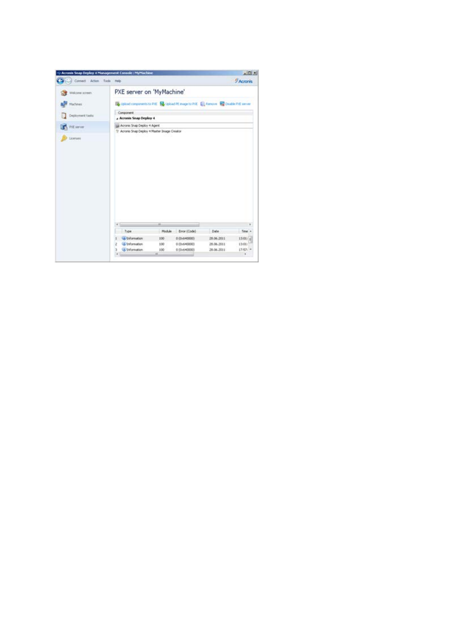Sort log by Module column header
The height and width of the screenshot is (638, 451).
click(167, 231)
